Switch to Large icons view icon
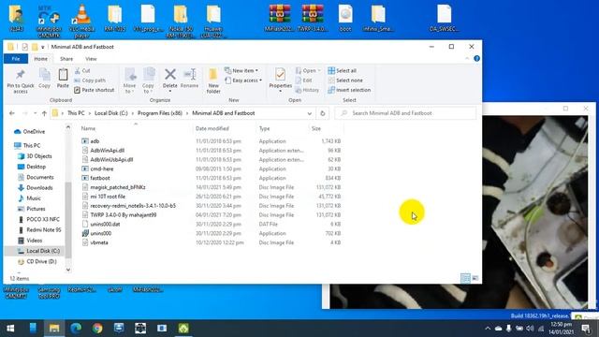Viewport: 599px width, 337px height. (x=475, y=278)
